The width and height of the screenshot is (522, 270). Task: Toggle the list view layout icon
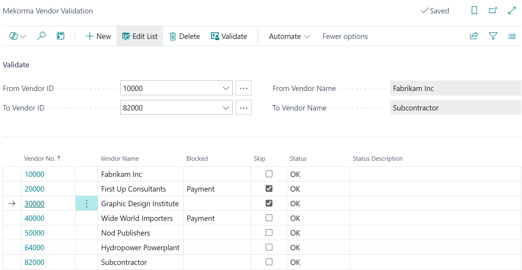point(512,36)
